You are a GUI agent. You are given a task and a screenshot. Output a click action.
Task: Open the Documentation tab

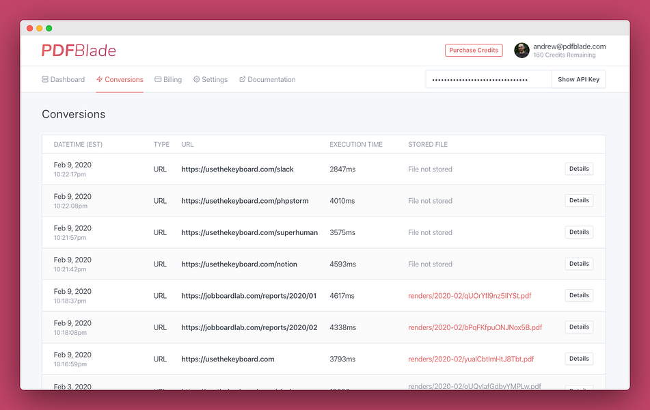point(267,79)
